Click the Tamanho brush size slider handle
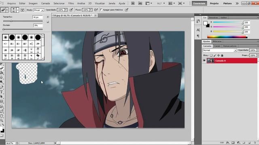Image resolution: width=259 pixels, height=145 pixels. tap(11, 21)
